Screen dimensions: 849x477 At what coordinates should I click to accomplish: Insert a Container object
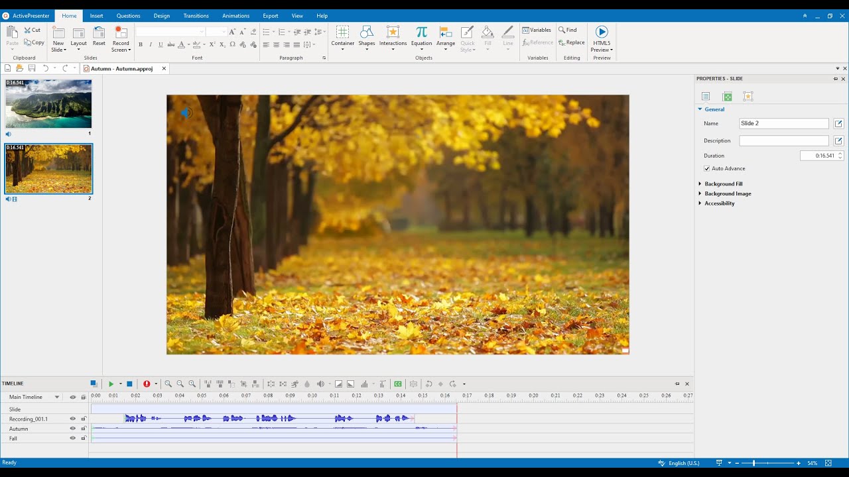[x=342, y=38]
